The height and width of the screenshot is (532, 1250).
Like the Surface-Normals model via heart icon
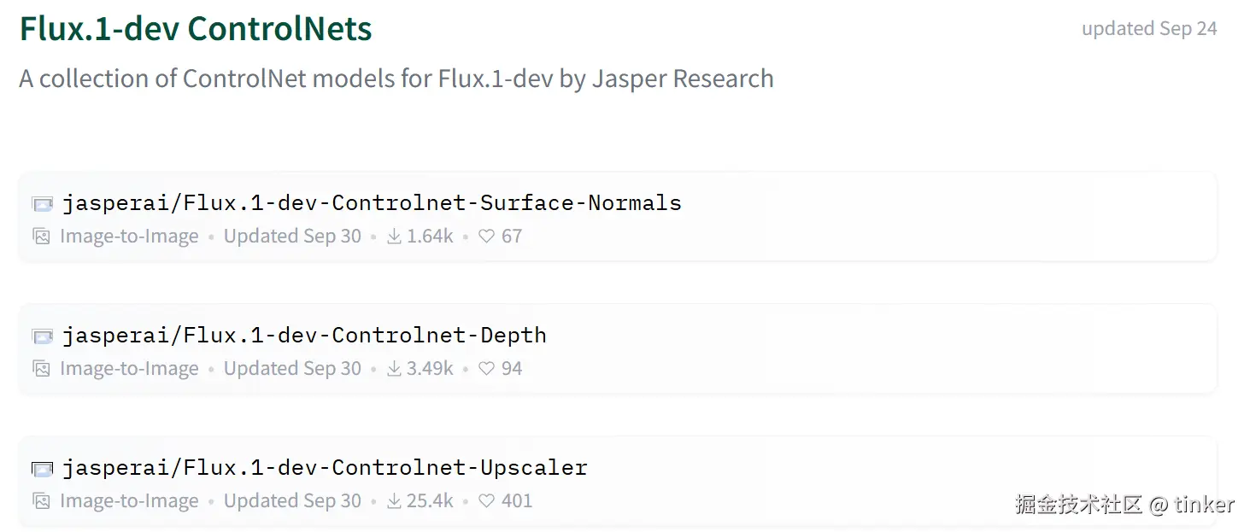click(486, 237)
